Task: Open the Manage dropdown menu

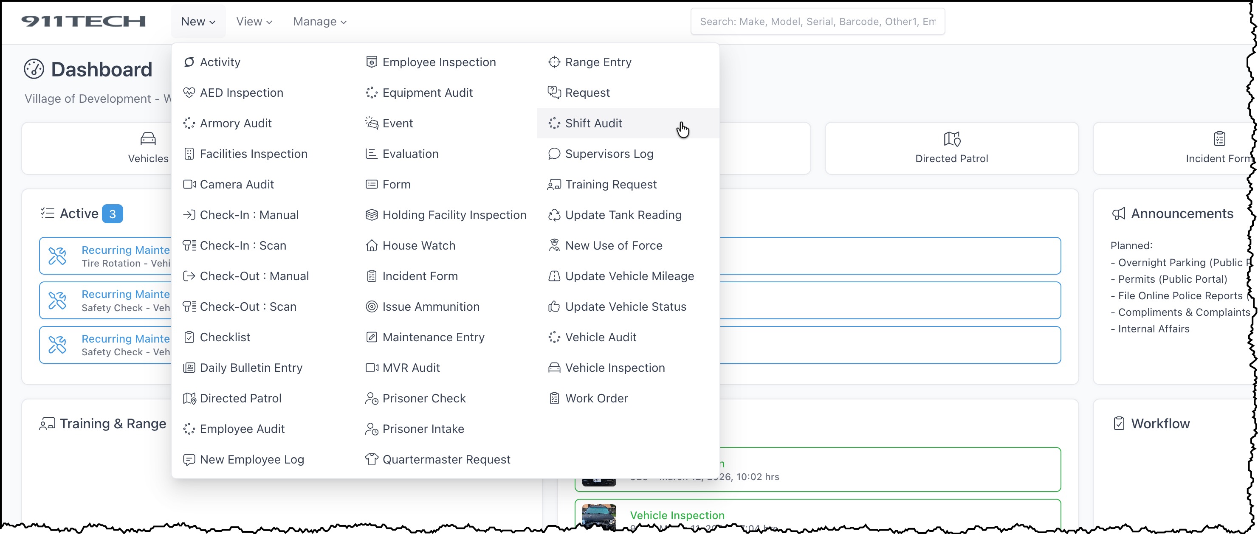Action: coord(319,22)
